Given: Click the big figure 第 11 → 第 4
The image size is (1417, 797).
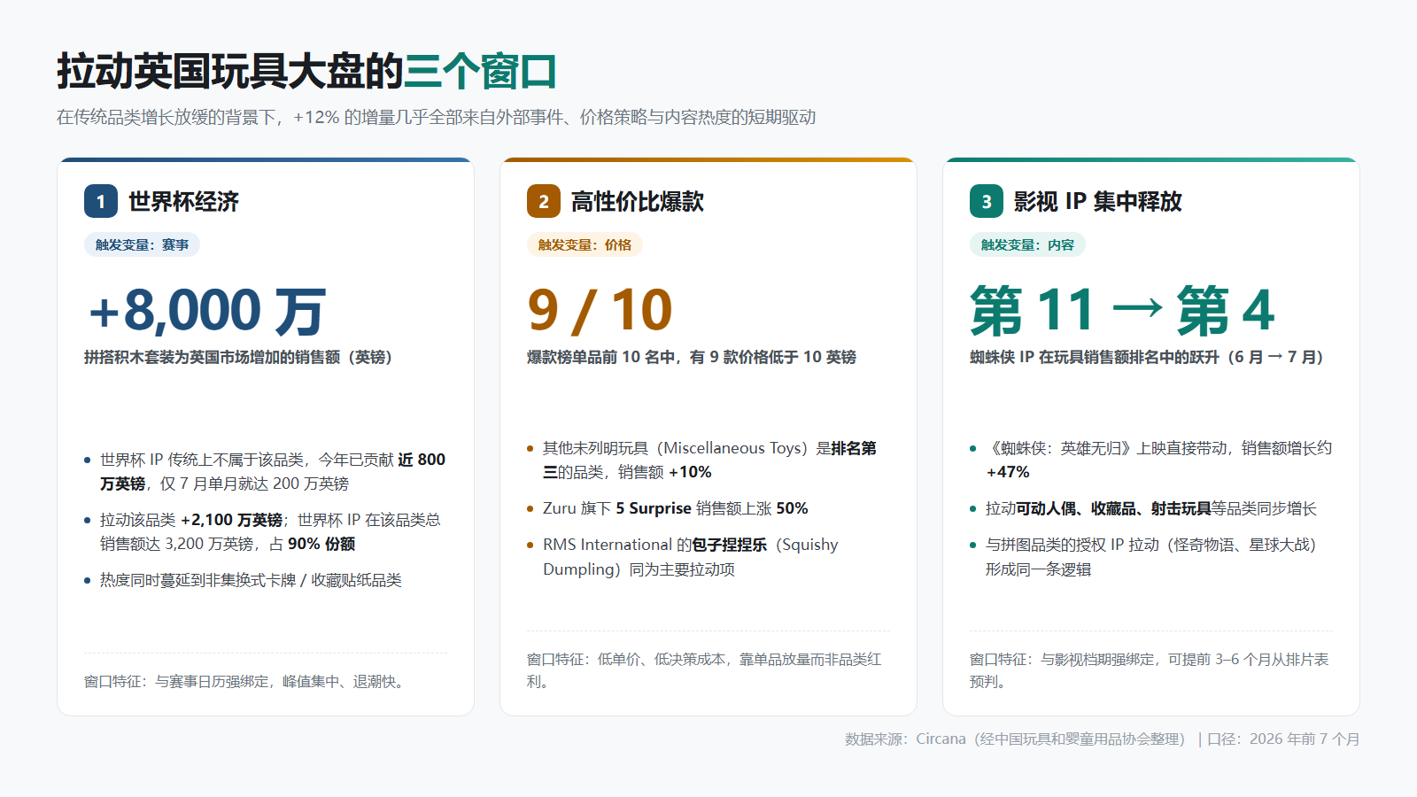Looking at the screenshot, I should [1122, 311].
